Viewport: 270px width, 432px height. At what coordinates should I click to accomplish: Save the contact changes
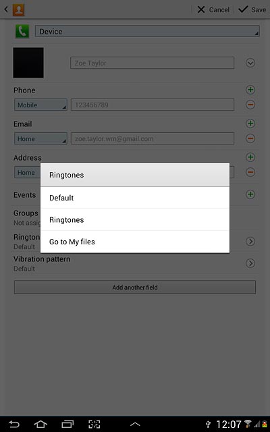252,9
